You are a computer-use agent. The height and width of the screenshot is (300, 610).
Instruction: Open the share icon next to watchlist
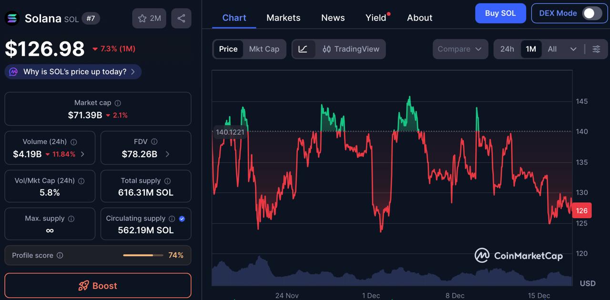click(181, 18)
